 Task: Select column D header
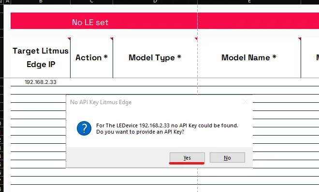(155, 1)
